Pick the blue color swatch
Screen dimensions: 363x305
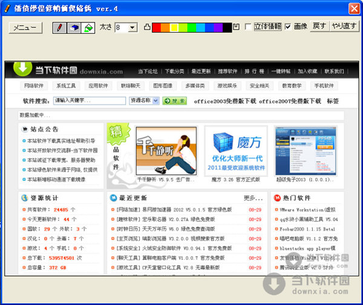(x=209, y=28)
